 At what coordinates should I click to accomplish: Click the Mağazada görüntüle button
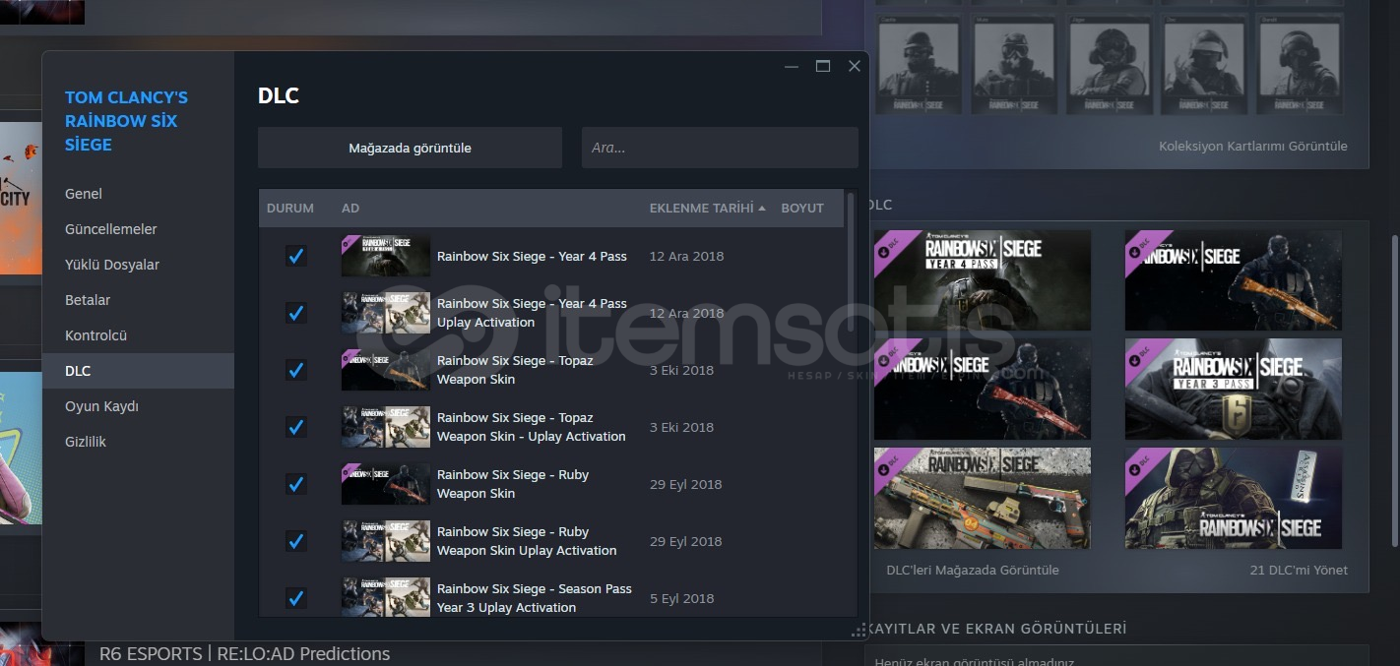410,148
